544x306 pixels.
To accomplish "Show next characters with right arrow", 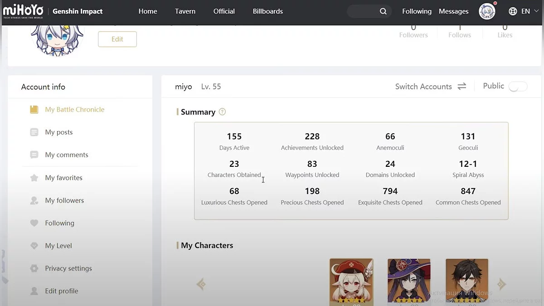I will pos(501,284).
